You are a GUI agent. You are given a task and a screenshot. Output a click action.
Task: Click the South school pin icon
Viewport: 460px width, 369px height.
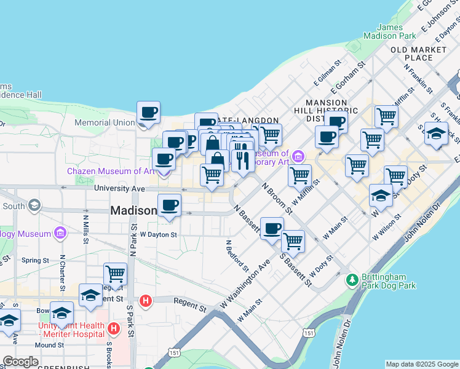(x=34, y=205)
